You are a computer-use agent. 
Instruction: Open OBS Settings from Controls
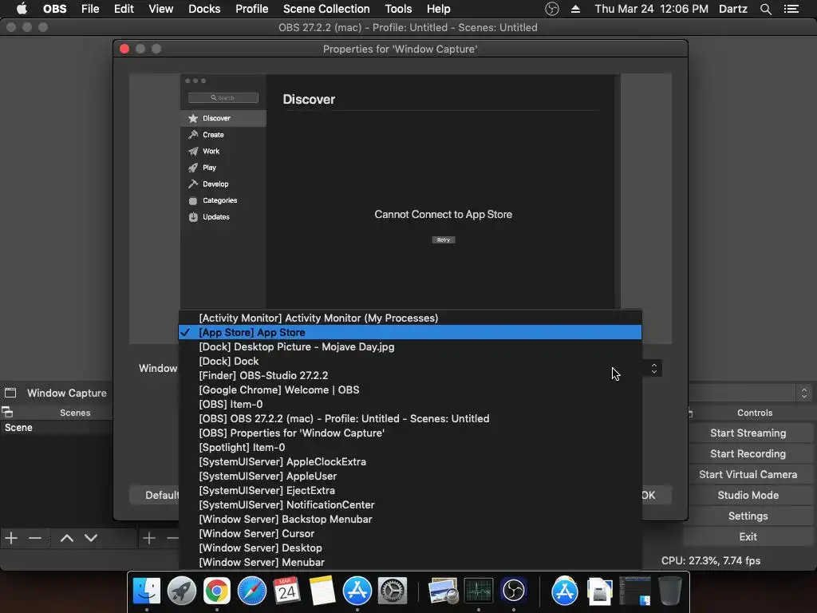[x=748, y=516]
